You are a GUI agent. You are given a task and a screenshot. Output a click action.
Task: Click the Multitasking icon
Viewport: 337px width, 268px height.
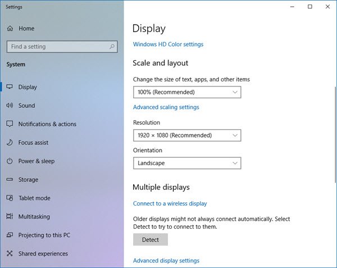(x=10, y=216)
